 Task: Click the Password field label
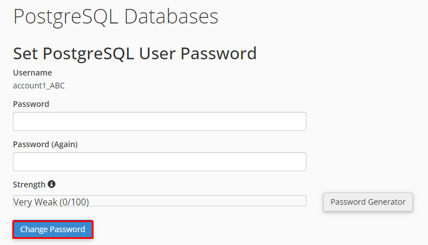coord(31,104)
